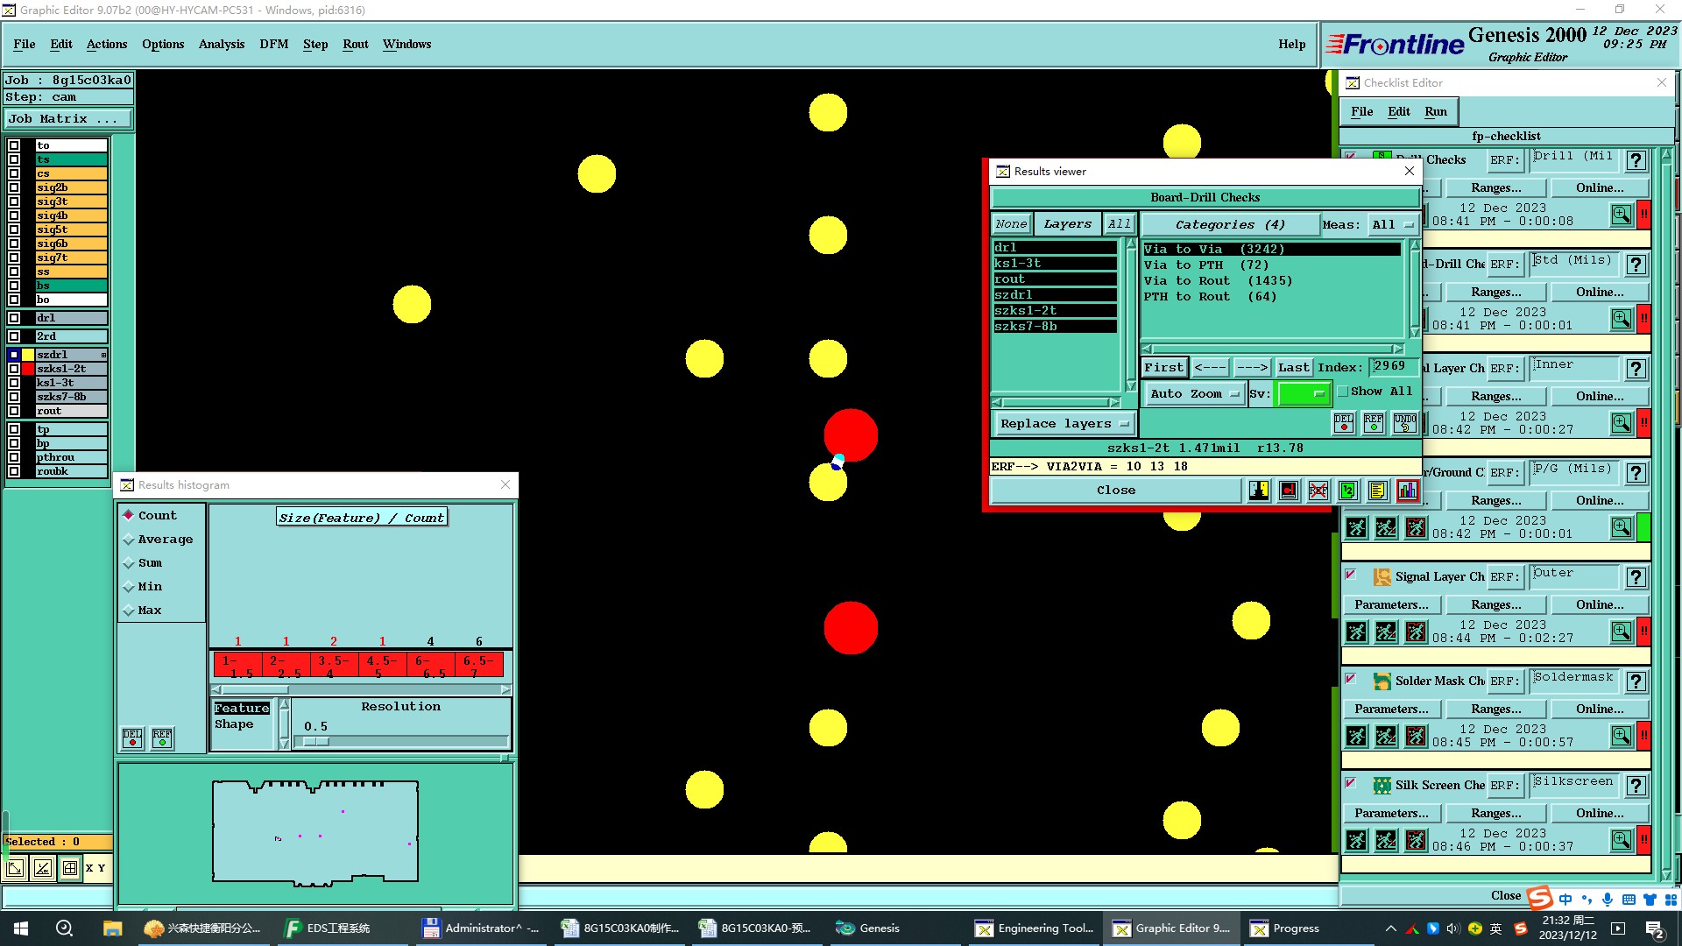Click the grid snap icon beside the X Y readout
The width and height of the screenshot is (1682, 946).
click(x=70, y=868)
